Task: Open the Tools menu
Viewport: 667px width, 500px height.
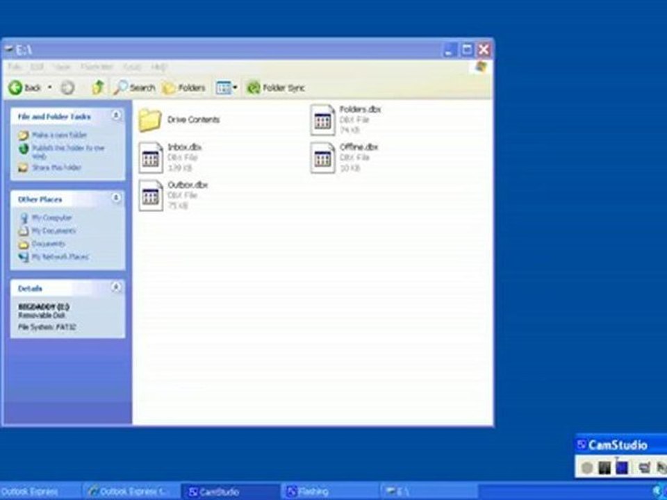Action: tap(132, 67)
